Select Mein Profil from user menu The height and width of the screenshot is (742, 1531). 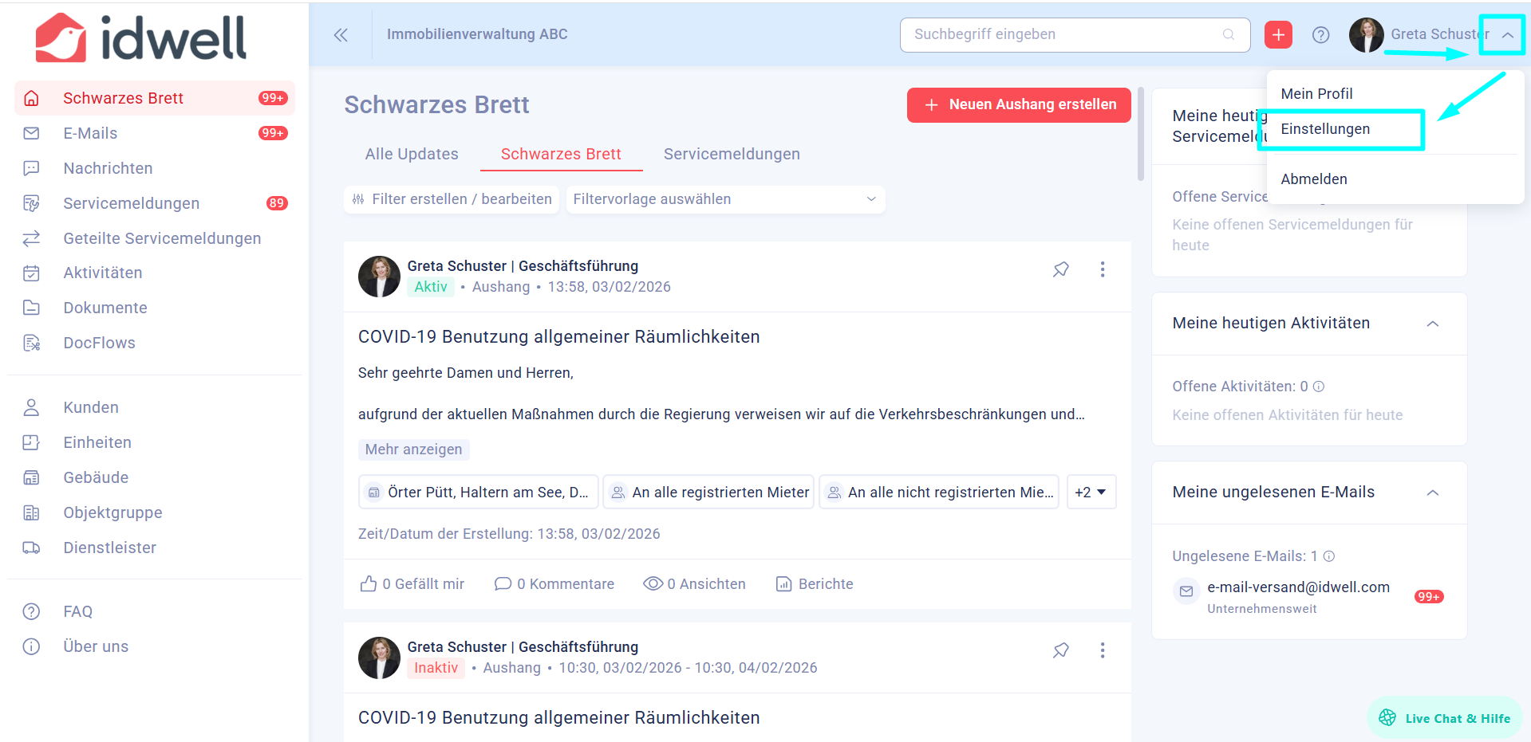pyautogui.click(x=1316, y=93)
